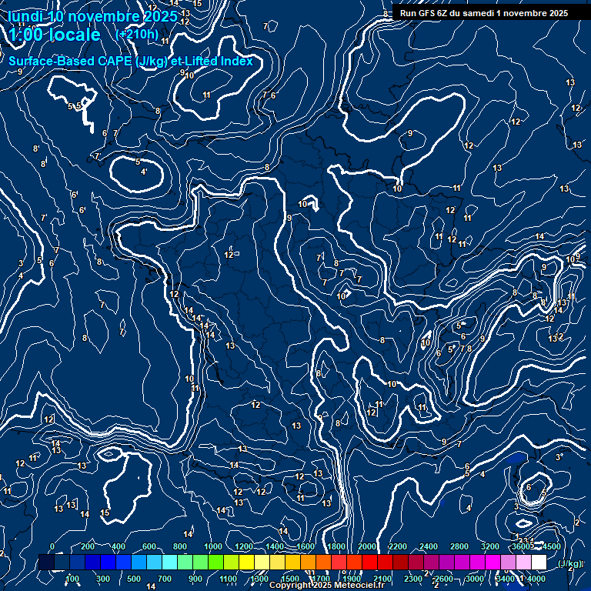Image resolution: width=591 pixels, height=591 pixels.
Task: Click the 'Run GFS 6Z du samedi 1 novembre 2025' banner
Action: click(484, 13)
